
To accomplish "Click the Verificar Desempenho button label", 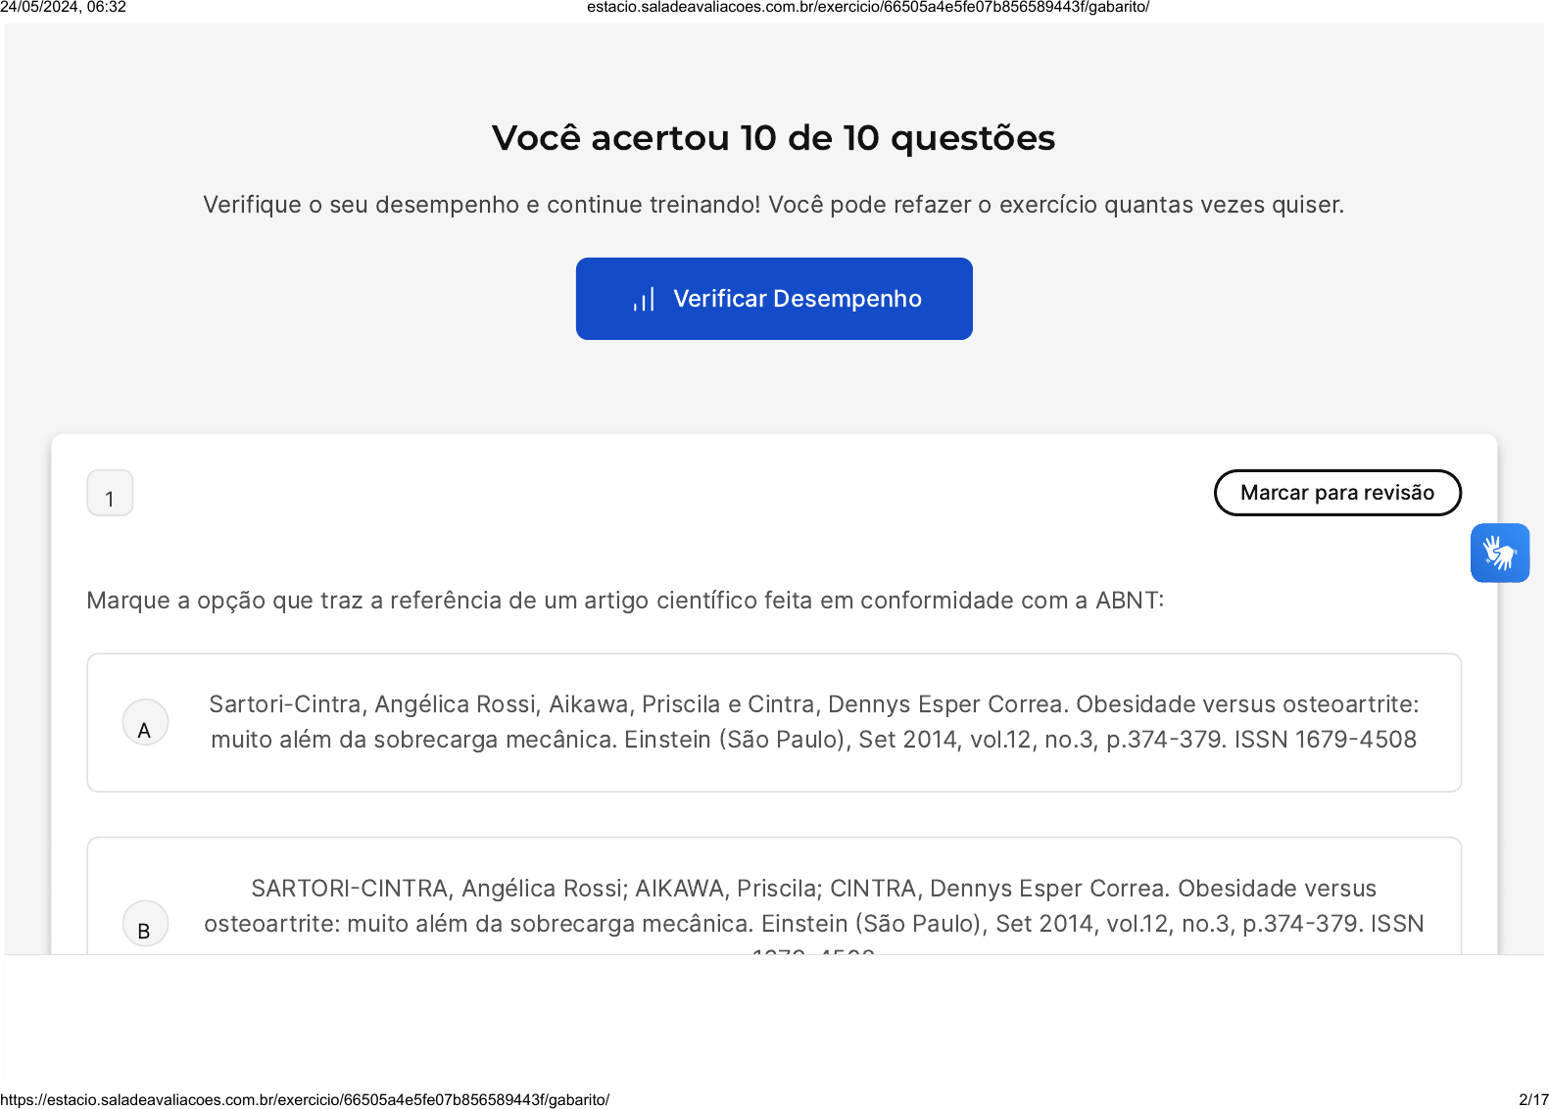I will coord(797,299).
